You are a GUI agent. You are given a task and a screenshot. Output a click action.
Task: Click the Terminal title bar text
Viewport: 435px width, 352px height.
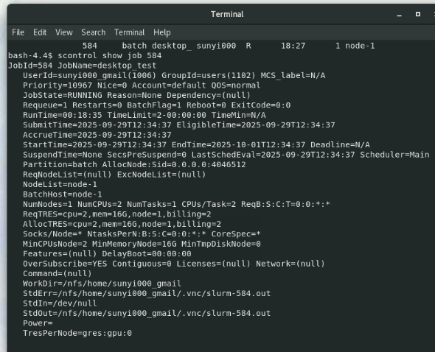pos(227,15)
